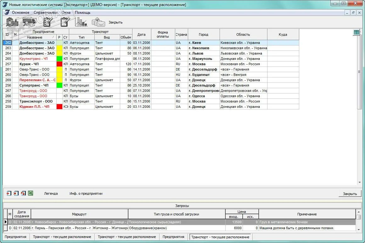Click the Дата column header

point(142,34)
